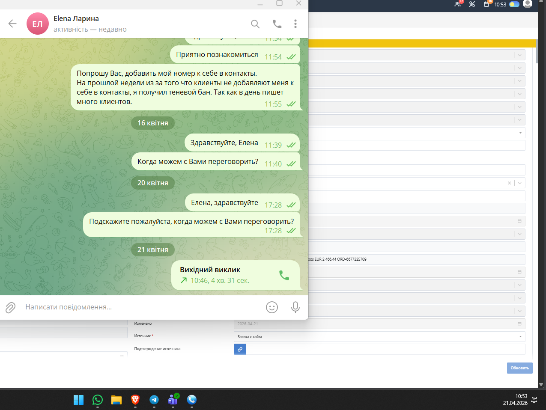Screen dimensions: 546x410
Task: Select the Когда можем с Вами переговорить? message at 11:40
Action: [x=215, y=162]
